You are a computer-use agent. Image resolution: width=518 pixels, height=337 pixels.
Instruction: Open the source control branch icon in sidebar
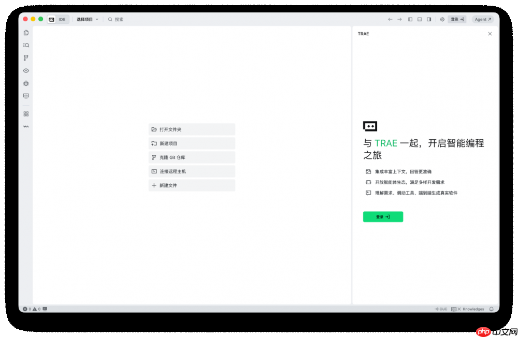tap(26, 58)
